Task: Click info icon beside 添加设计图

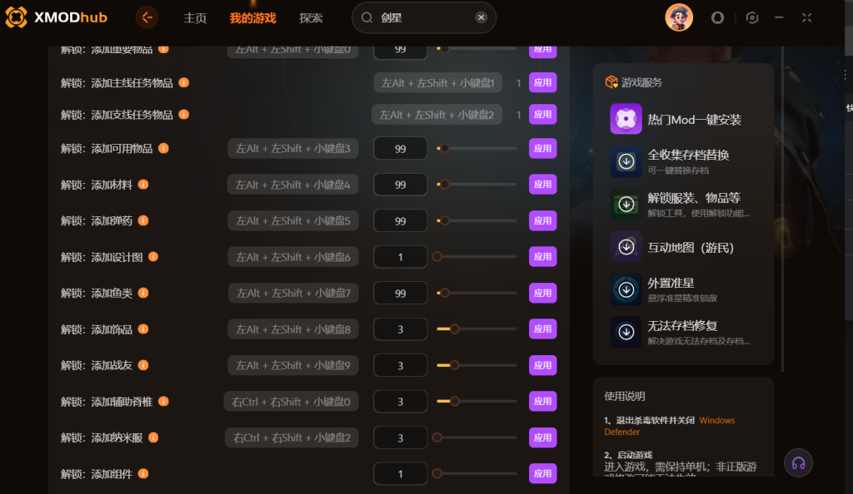Action: pyautogui.click(x=153, y=257)
